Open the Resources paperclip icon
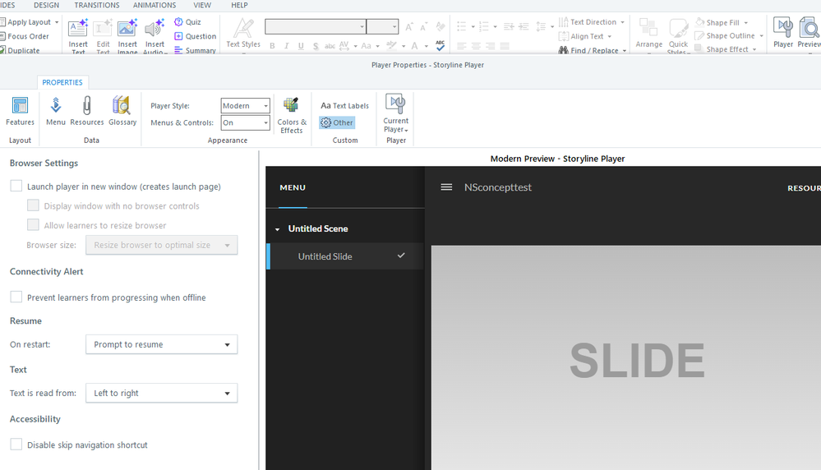Viewport: 821px width, 470px height. click(x=86, y=111)
